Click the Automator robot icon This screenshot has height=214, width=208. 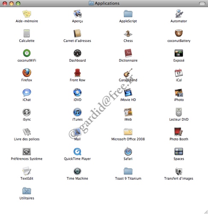[179, 14]
